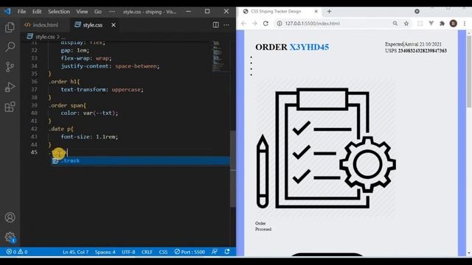Go back in Chrome browser

click(243, 24)
